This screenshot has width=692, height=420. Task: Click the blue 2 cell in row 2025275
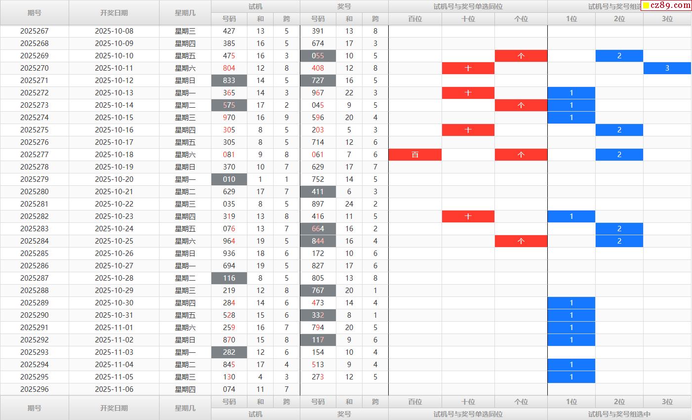(619, 130)
